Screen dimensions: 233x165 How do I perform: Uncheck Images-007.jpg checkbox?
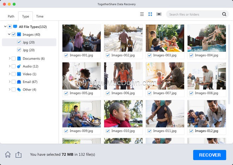[x=149, y=93]
